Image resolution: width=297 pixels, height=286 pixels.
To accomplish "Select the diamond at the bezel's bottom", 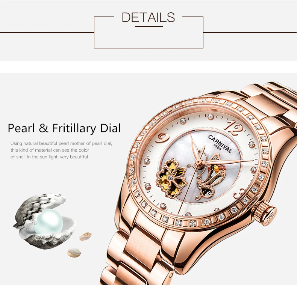I will point(192,224).
